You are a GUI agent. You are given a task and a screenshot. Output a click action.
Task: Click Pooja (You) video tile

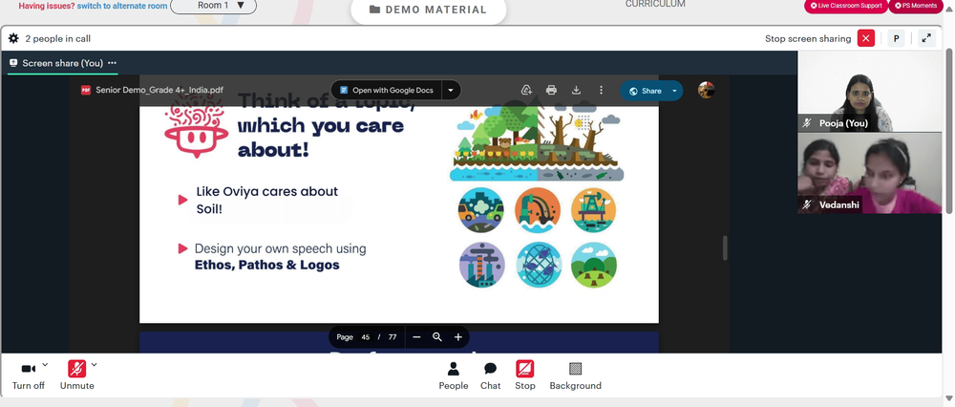[870, 92]
